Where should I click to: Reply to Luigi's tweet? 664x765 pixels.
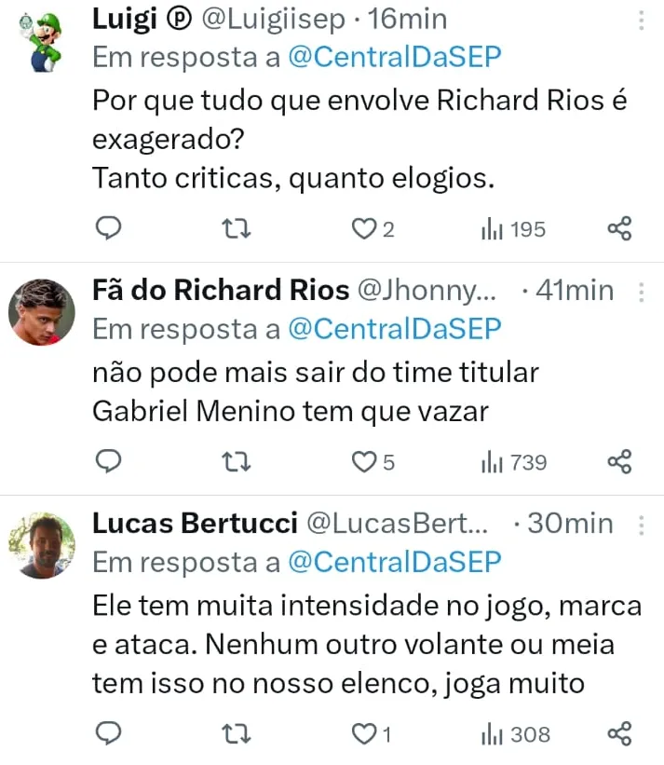tap(109, 228)
